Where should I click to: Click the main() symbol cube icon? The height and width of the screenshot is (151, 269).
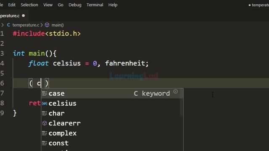[47, 25]
